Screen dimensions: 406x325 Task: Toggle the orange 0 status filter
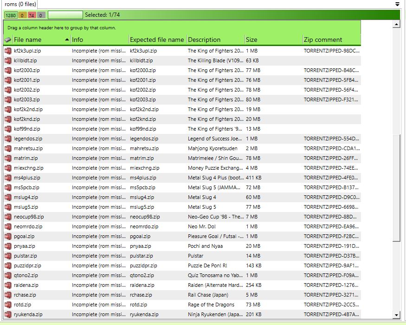[22, 15]
